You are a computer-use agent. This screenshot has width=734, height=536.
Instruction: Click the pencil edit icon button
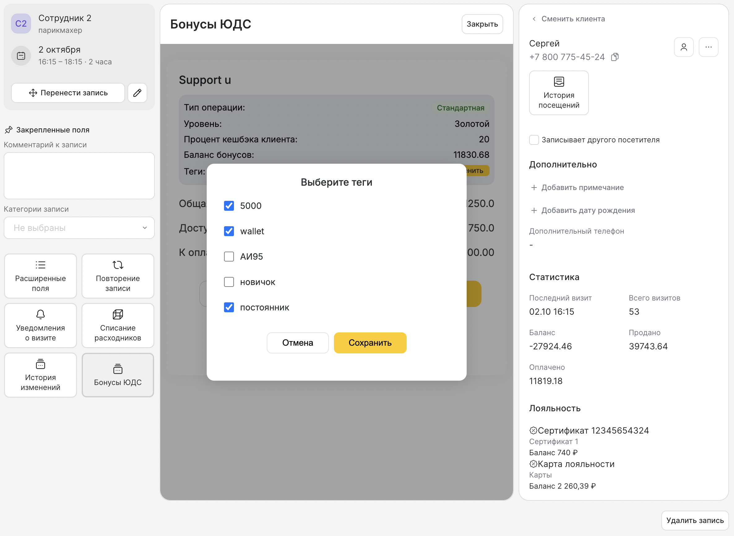[137, 93]
